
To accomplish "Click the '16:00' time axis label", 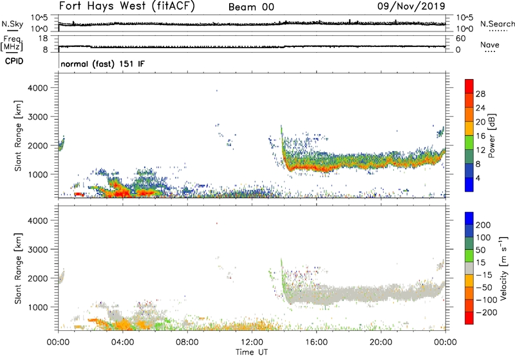I will pos(316,343).
